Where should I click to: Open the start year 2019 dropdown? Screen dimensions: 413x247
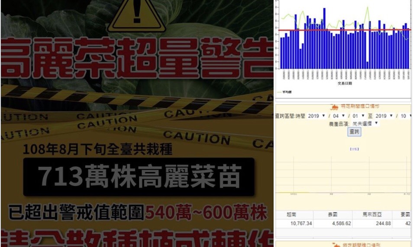[x=316, y=116]
